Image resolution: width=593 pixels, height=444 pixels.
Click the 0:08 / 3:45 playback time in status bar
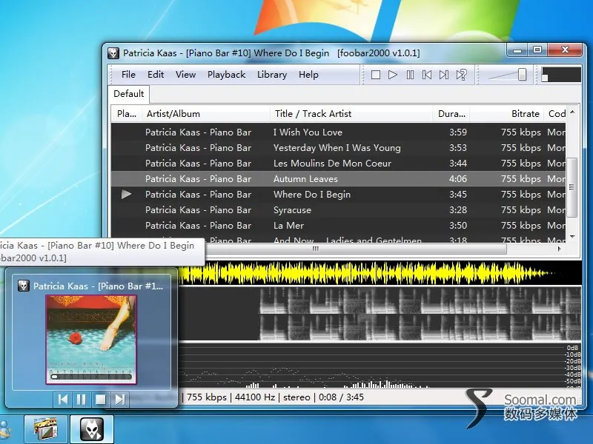[341, 397]
